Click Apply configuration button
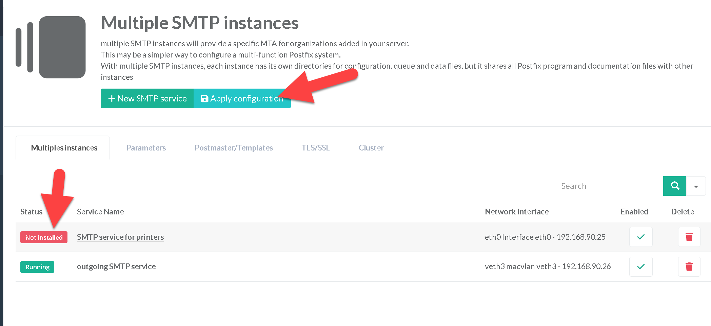711x326 pixels. [x=242, y=98]
